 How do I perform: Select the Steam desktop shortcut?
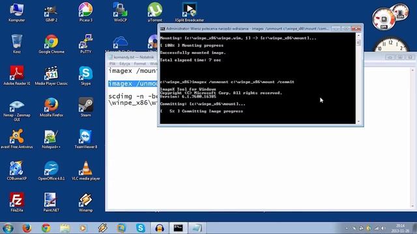point(85,107)
